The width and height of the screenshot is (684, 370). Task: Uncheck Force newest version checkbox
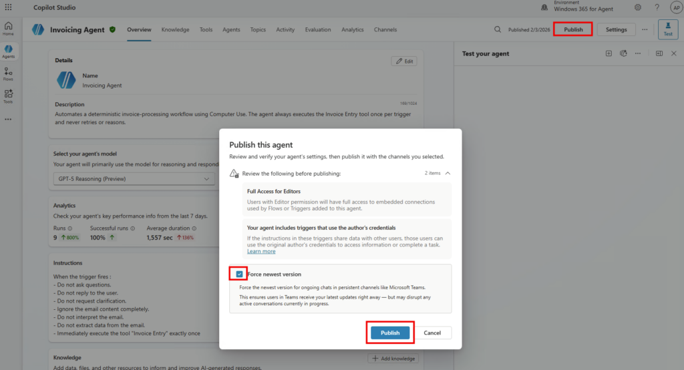pyautogui.click(x=239, y=274)
